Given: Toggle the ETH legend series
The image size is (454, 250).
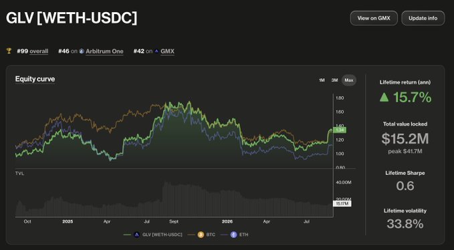Looking at the screenshot, I should click(234, 235).
